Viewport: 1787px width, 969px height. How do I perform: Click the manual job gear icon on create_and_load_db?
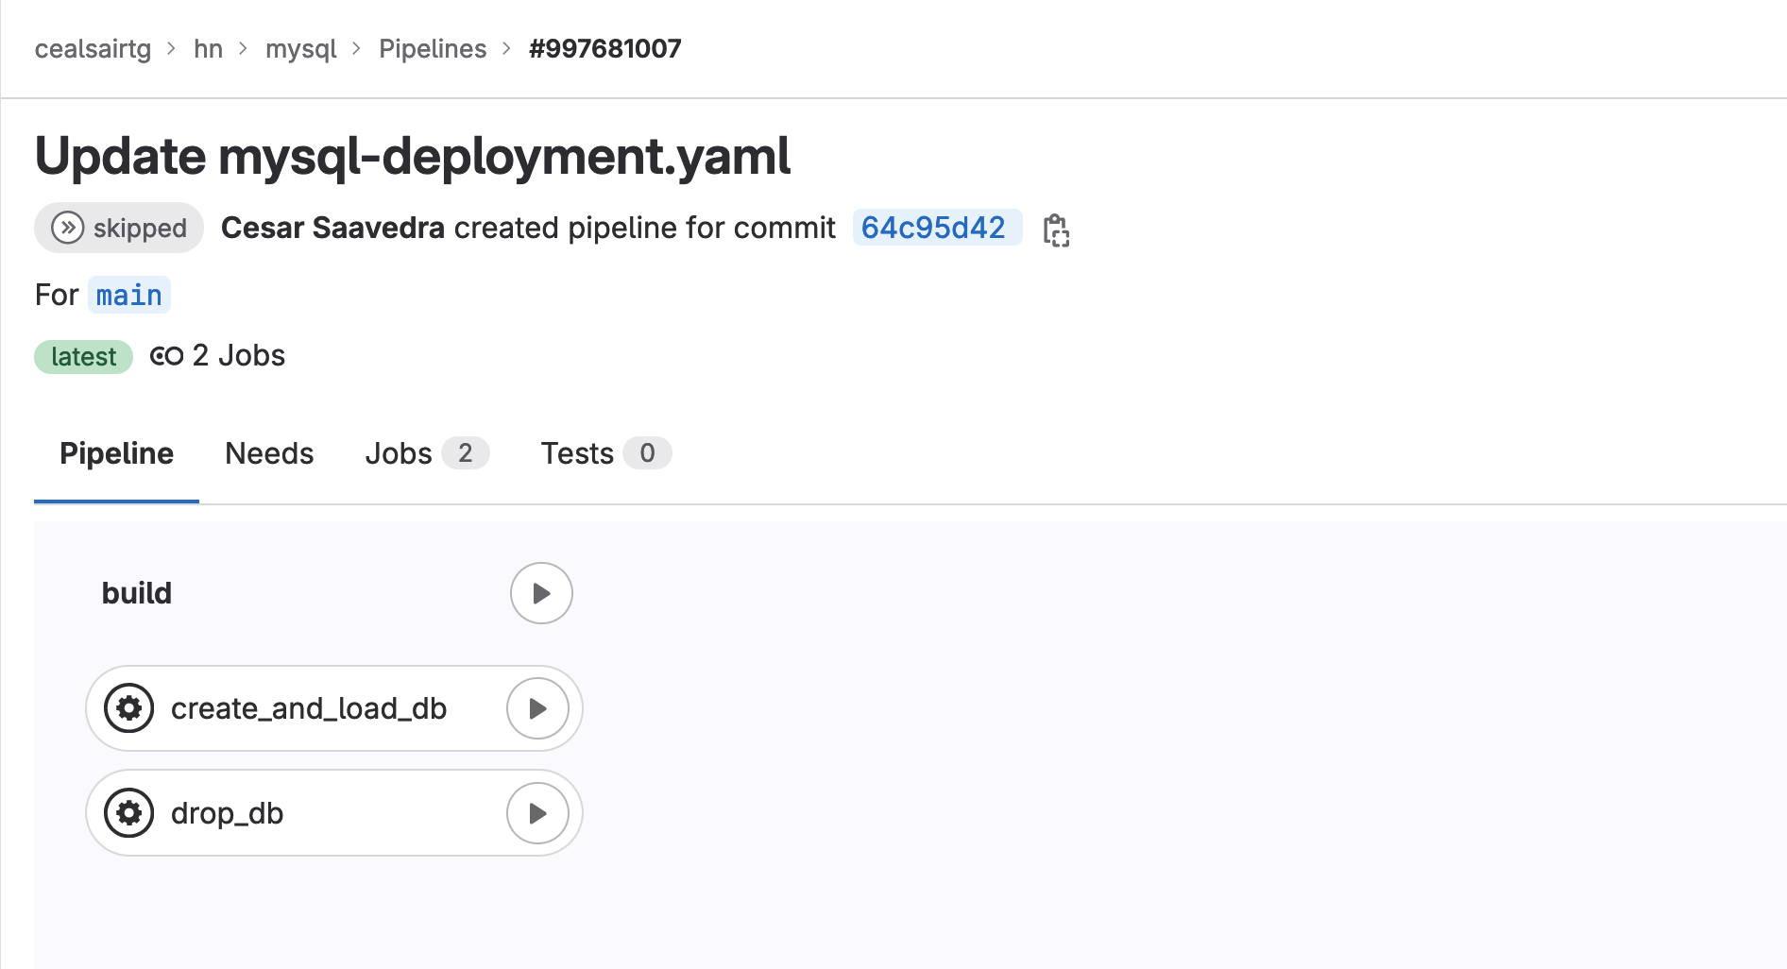(x=129, y=708)
